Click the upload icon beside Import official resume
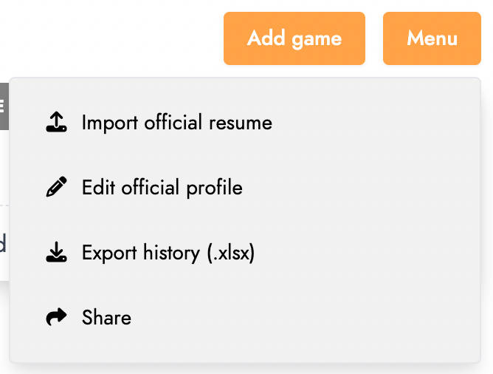Screen dimensions: 493x374 tap(56, 122)
